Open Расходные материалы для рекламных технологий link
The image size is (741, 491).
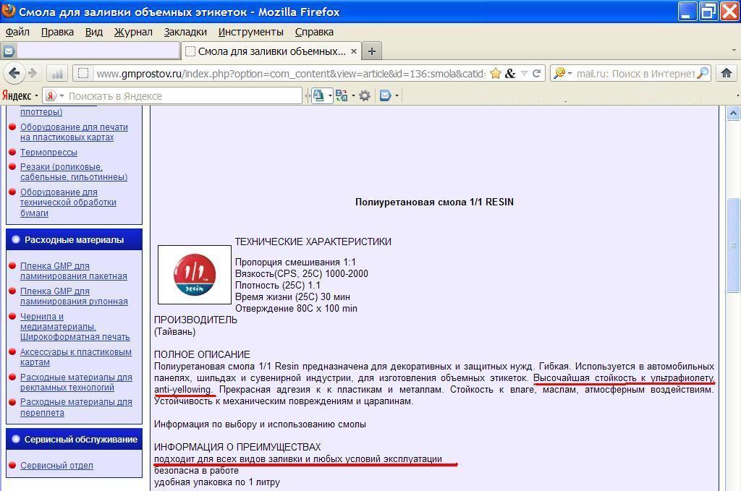(x=76, y=383)
